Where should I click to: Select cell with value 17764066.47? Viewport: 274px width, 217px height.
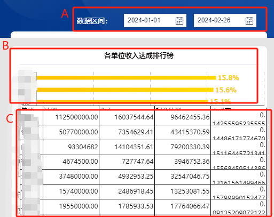(x=183, y=206)
